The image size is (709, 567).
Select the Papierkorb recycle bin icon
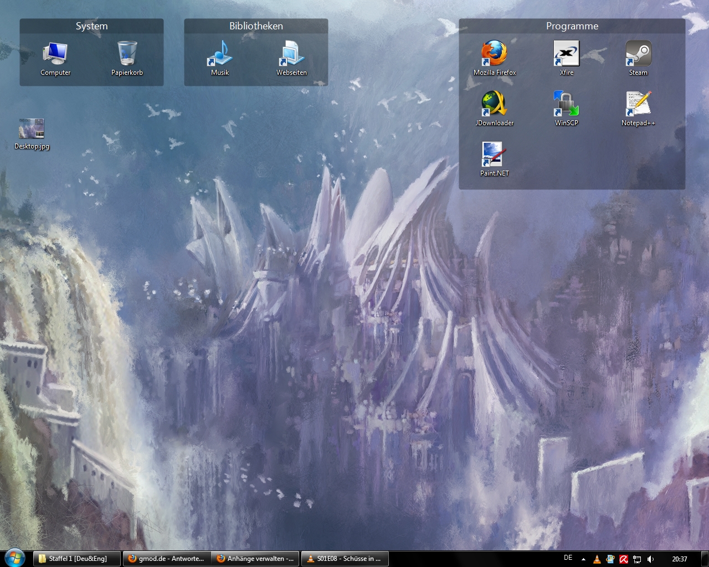point(127,54)
